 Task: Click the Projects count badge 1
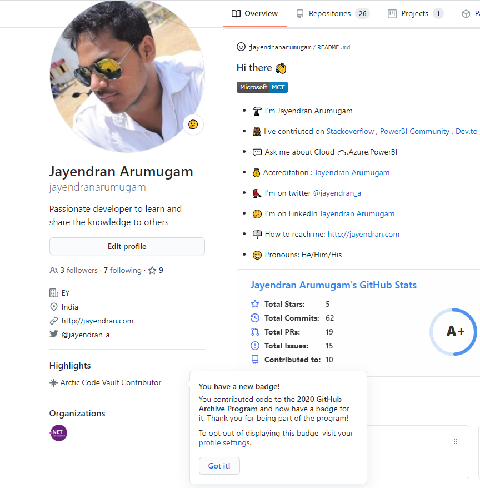[438, 14]
